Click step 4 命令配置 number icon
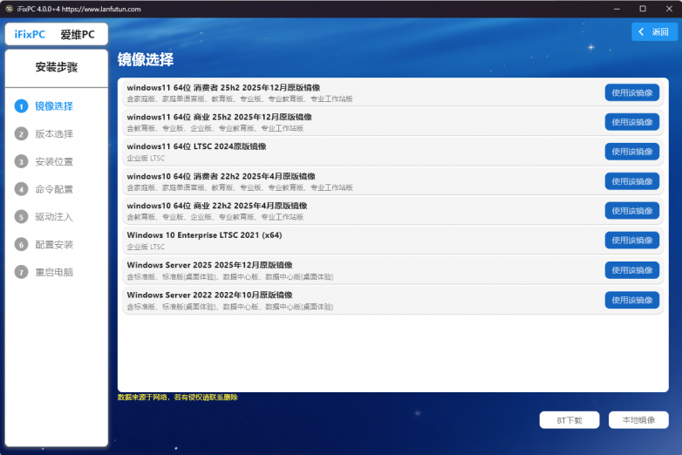 22,189
